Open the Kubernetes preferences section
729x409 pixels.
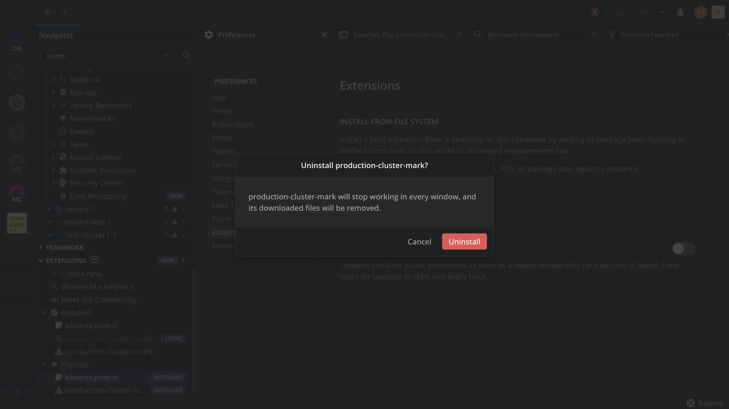pos(232,124)
